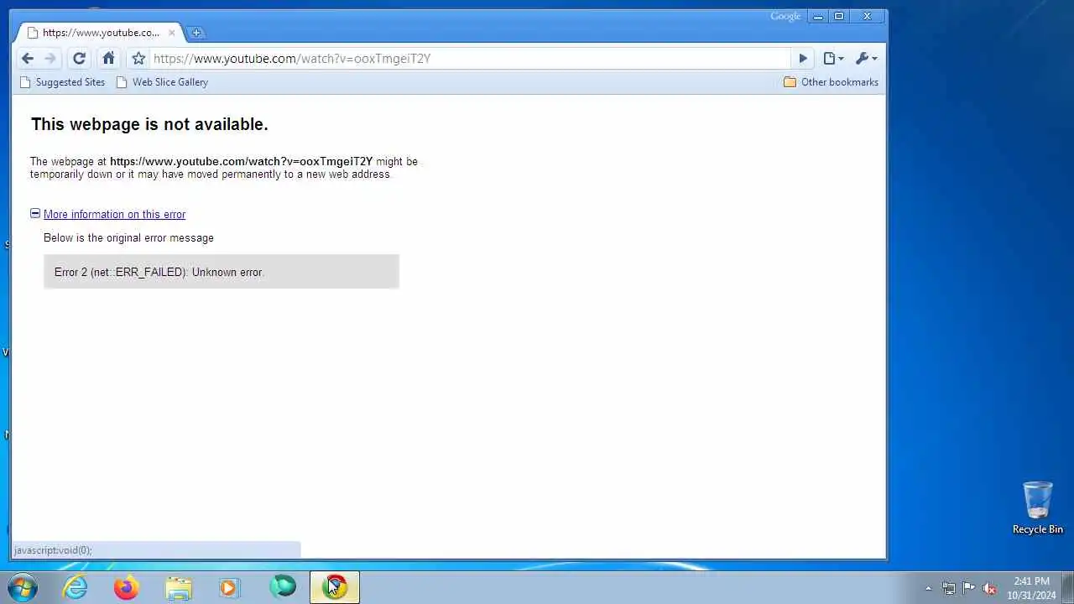Screen dimensions: 1074x604
Task: Click the 'This webpage is not available' heading
Action: coord(149,124)
